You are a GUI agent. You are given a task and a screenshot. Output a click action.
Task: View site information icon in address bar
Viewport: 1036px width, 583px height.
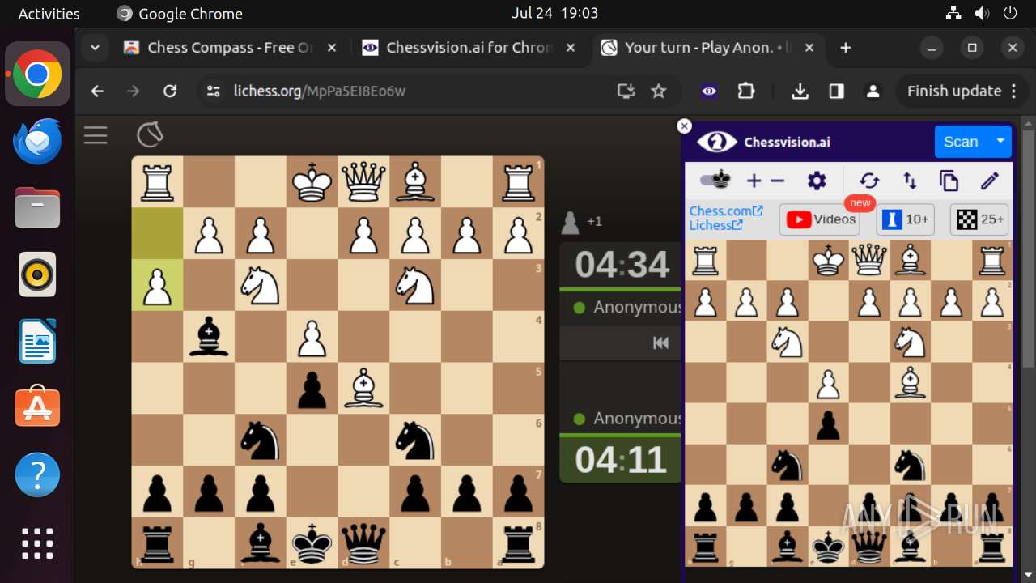tap(214, 91)
